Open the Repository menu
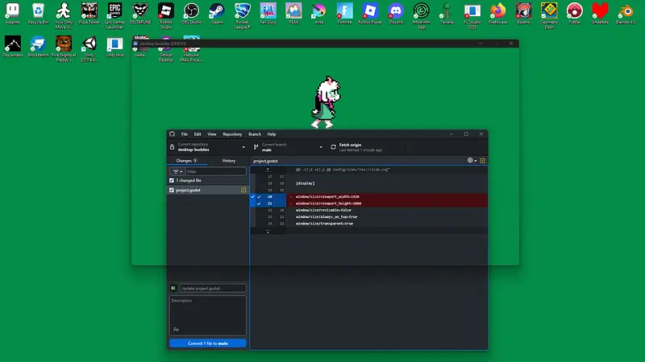This screenshot has height=362, width=645. 232,134
